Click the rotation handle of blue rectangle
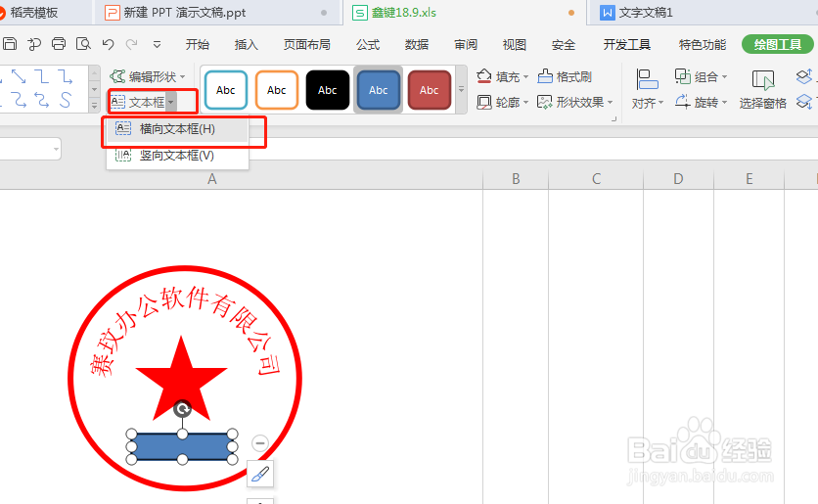Image resolution: width=818 pixels, height=504 pixels. [x=182, y=409]
